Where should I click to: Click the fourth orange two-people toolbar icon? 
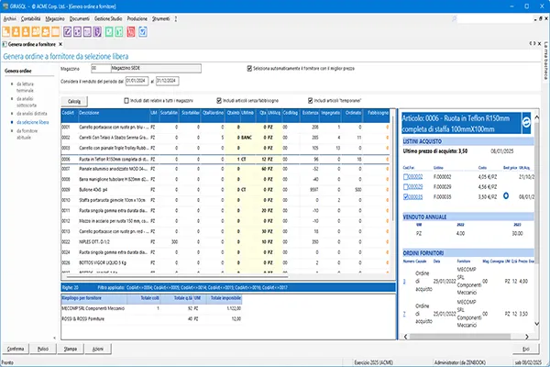(36, 31)
